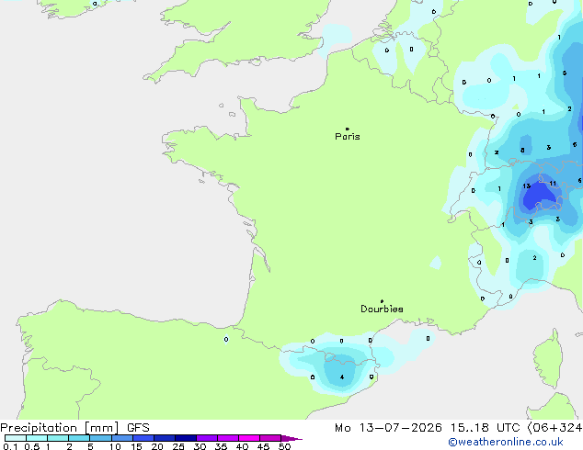
Task: Click the '35' legend scale label
Action: tap(221, 446)
